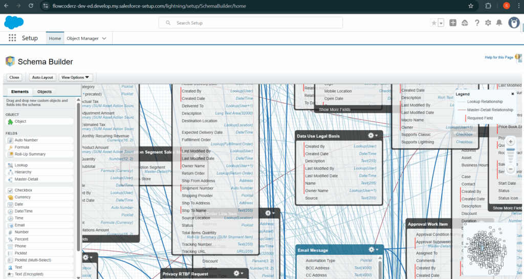Open the Help for this Page link
This screenshot has height=279, width=524.
pyautogui.click(x=498, y=57)
